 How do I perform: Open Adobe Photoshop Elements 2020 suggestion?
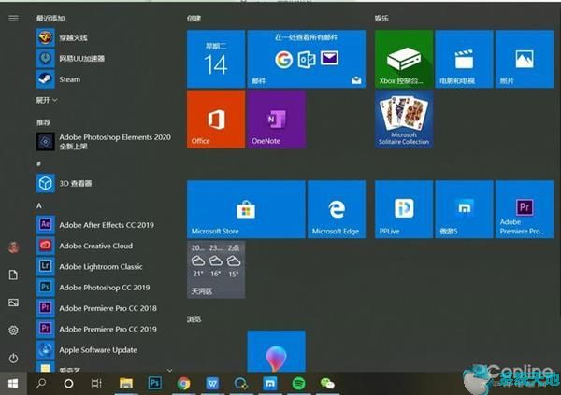[104, 142]
